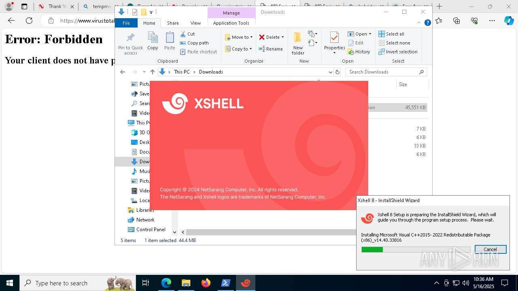Click Edit in the Open group
Screen dimensions: 518x291
(x=356, y=43)
